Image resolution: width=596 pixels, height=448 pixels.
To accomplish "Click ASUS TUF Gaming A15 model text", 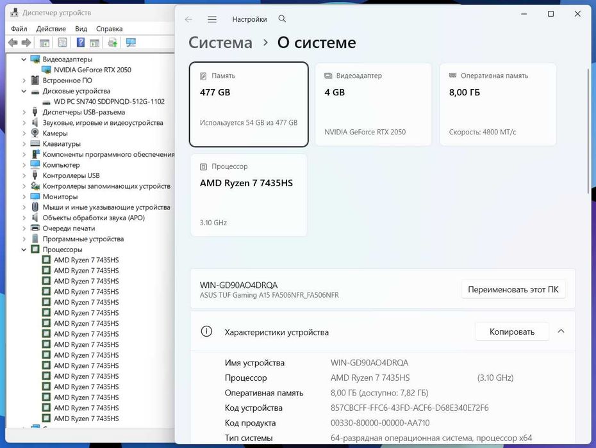I will (269, 295).
